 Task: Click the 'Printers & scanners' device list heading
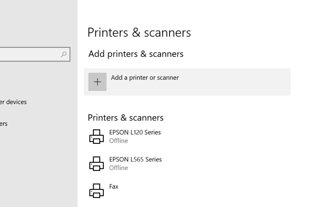point(126,117)
